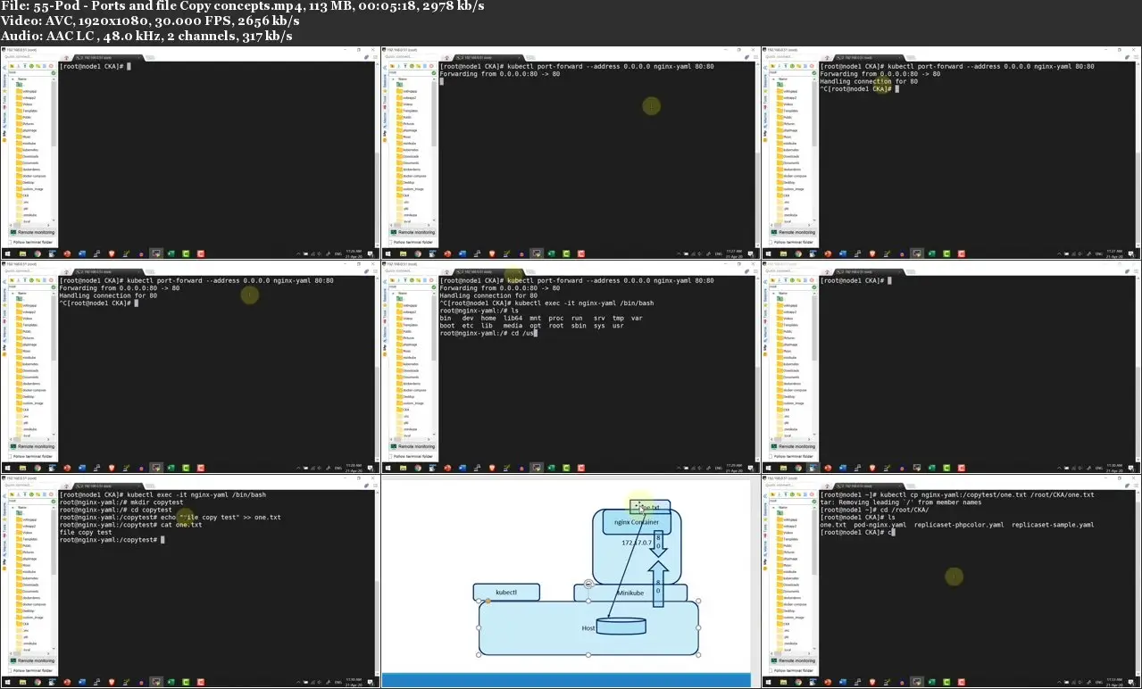Image resolution: width=1142 pixels, height=689 pixels.
Task: Click the '172.17.0.7' text in the diagram
Action: 637,543
